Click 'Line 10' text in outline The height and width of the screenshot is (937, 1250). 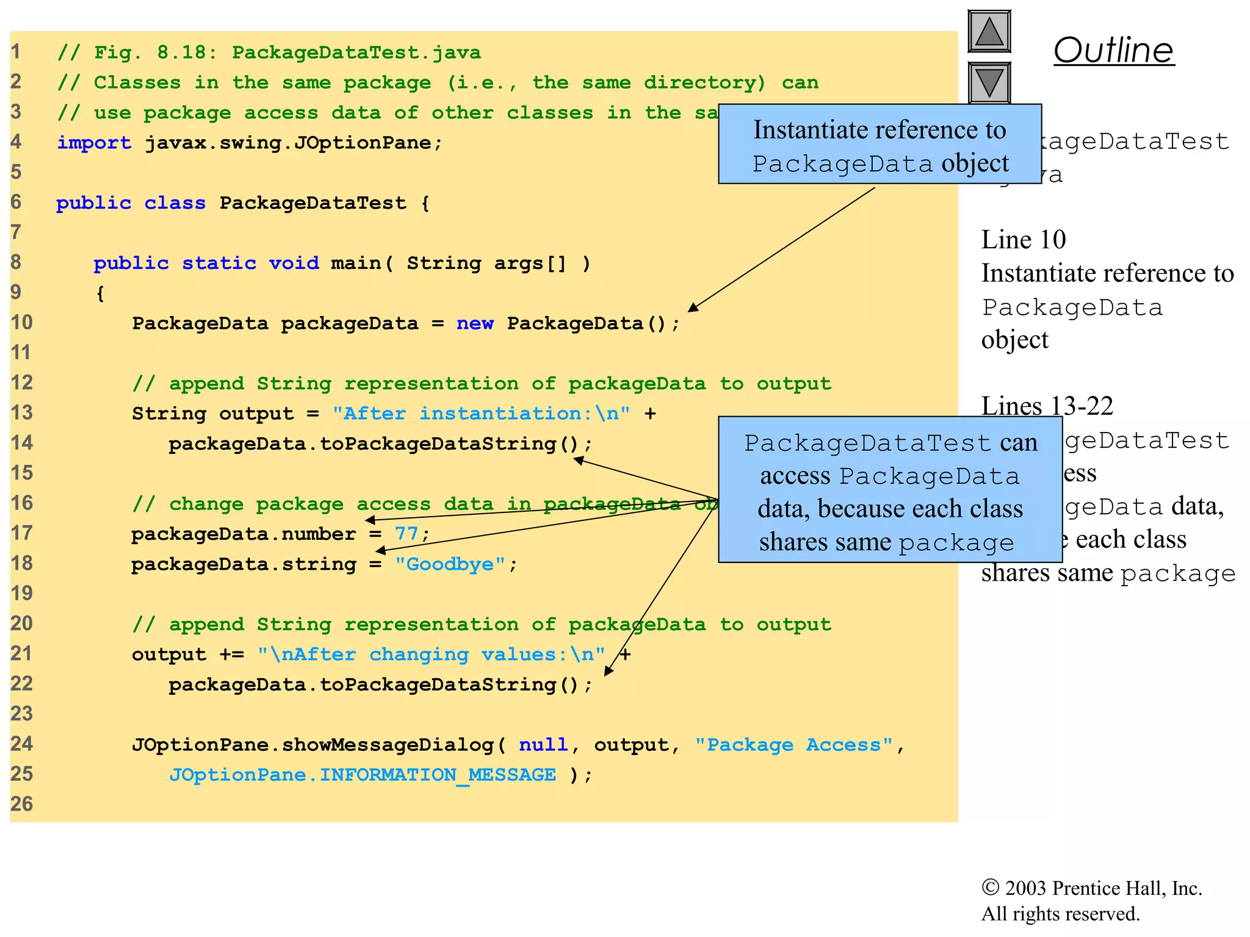pyautogui.click(x=1024, y=240)
